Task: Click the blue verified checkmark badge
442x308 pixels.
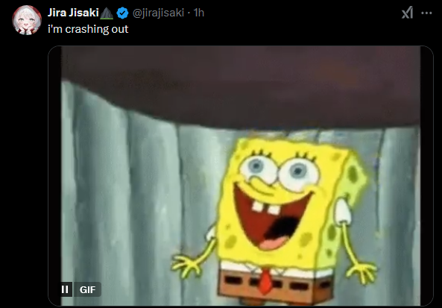Action: point(122,13)
